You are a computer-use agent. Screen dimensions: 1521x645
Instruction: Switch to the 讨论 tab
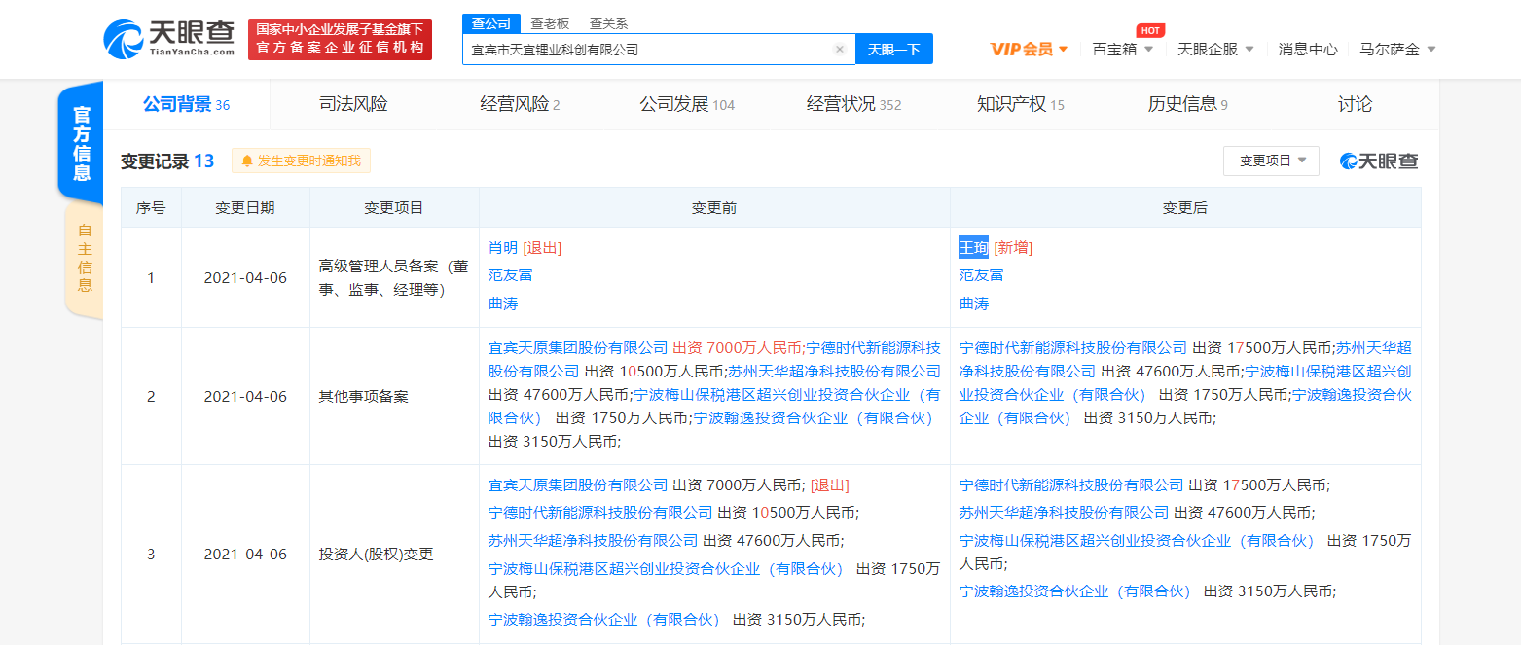pyautogui.click(x=1355, y=104)
